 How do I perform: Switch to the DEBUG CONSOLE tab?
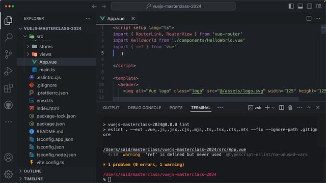coord(145,108)
